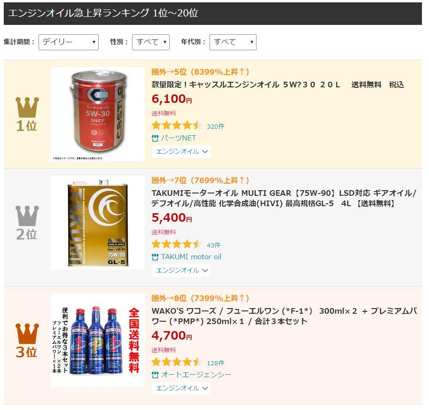Click 送料無料 label under 5,400円

pyautogui.click(x=164, y=232)
